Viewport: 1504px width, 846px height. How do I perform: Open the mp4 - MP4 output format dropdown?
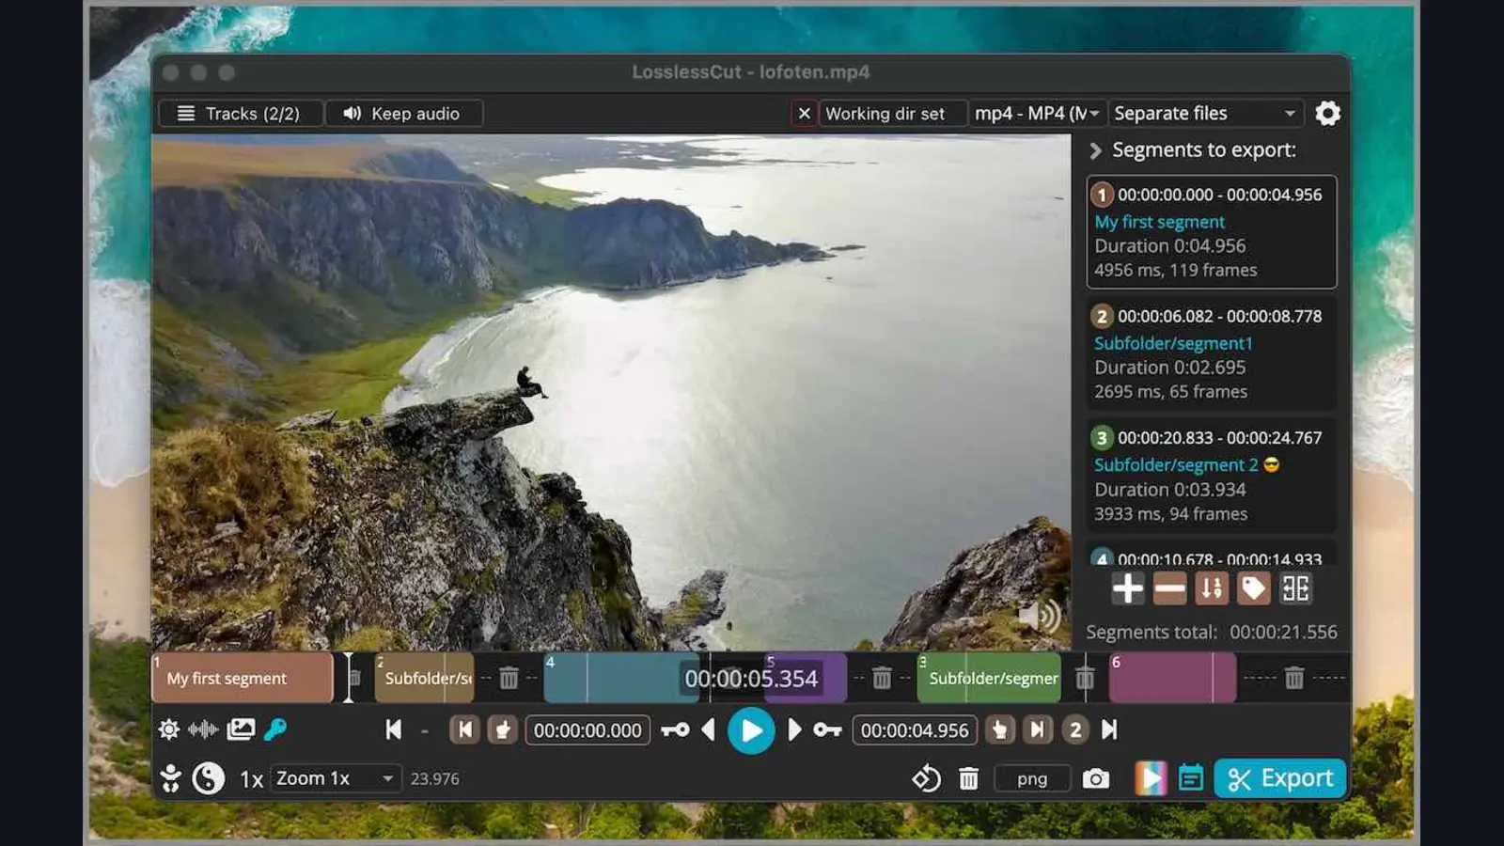tap(1037, 114)
